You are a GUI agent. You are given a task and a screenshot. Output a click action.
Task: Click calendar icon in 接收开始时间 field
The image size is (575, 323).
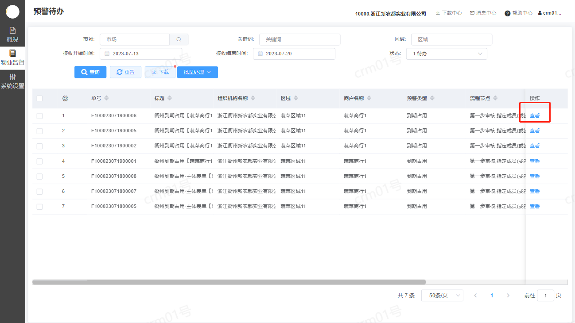pyautogui.click(x=107, y=54)
